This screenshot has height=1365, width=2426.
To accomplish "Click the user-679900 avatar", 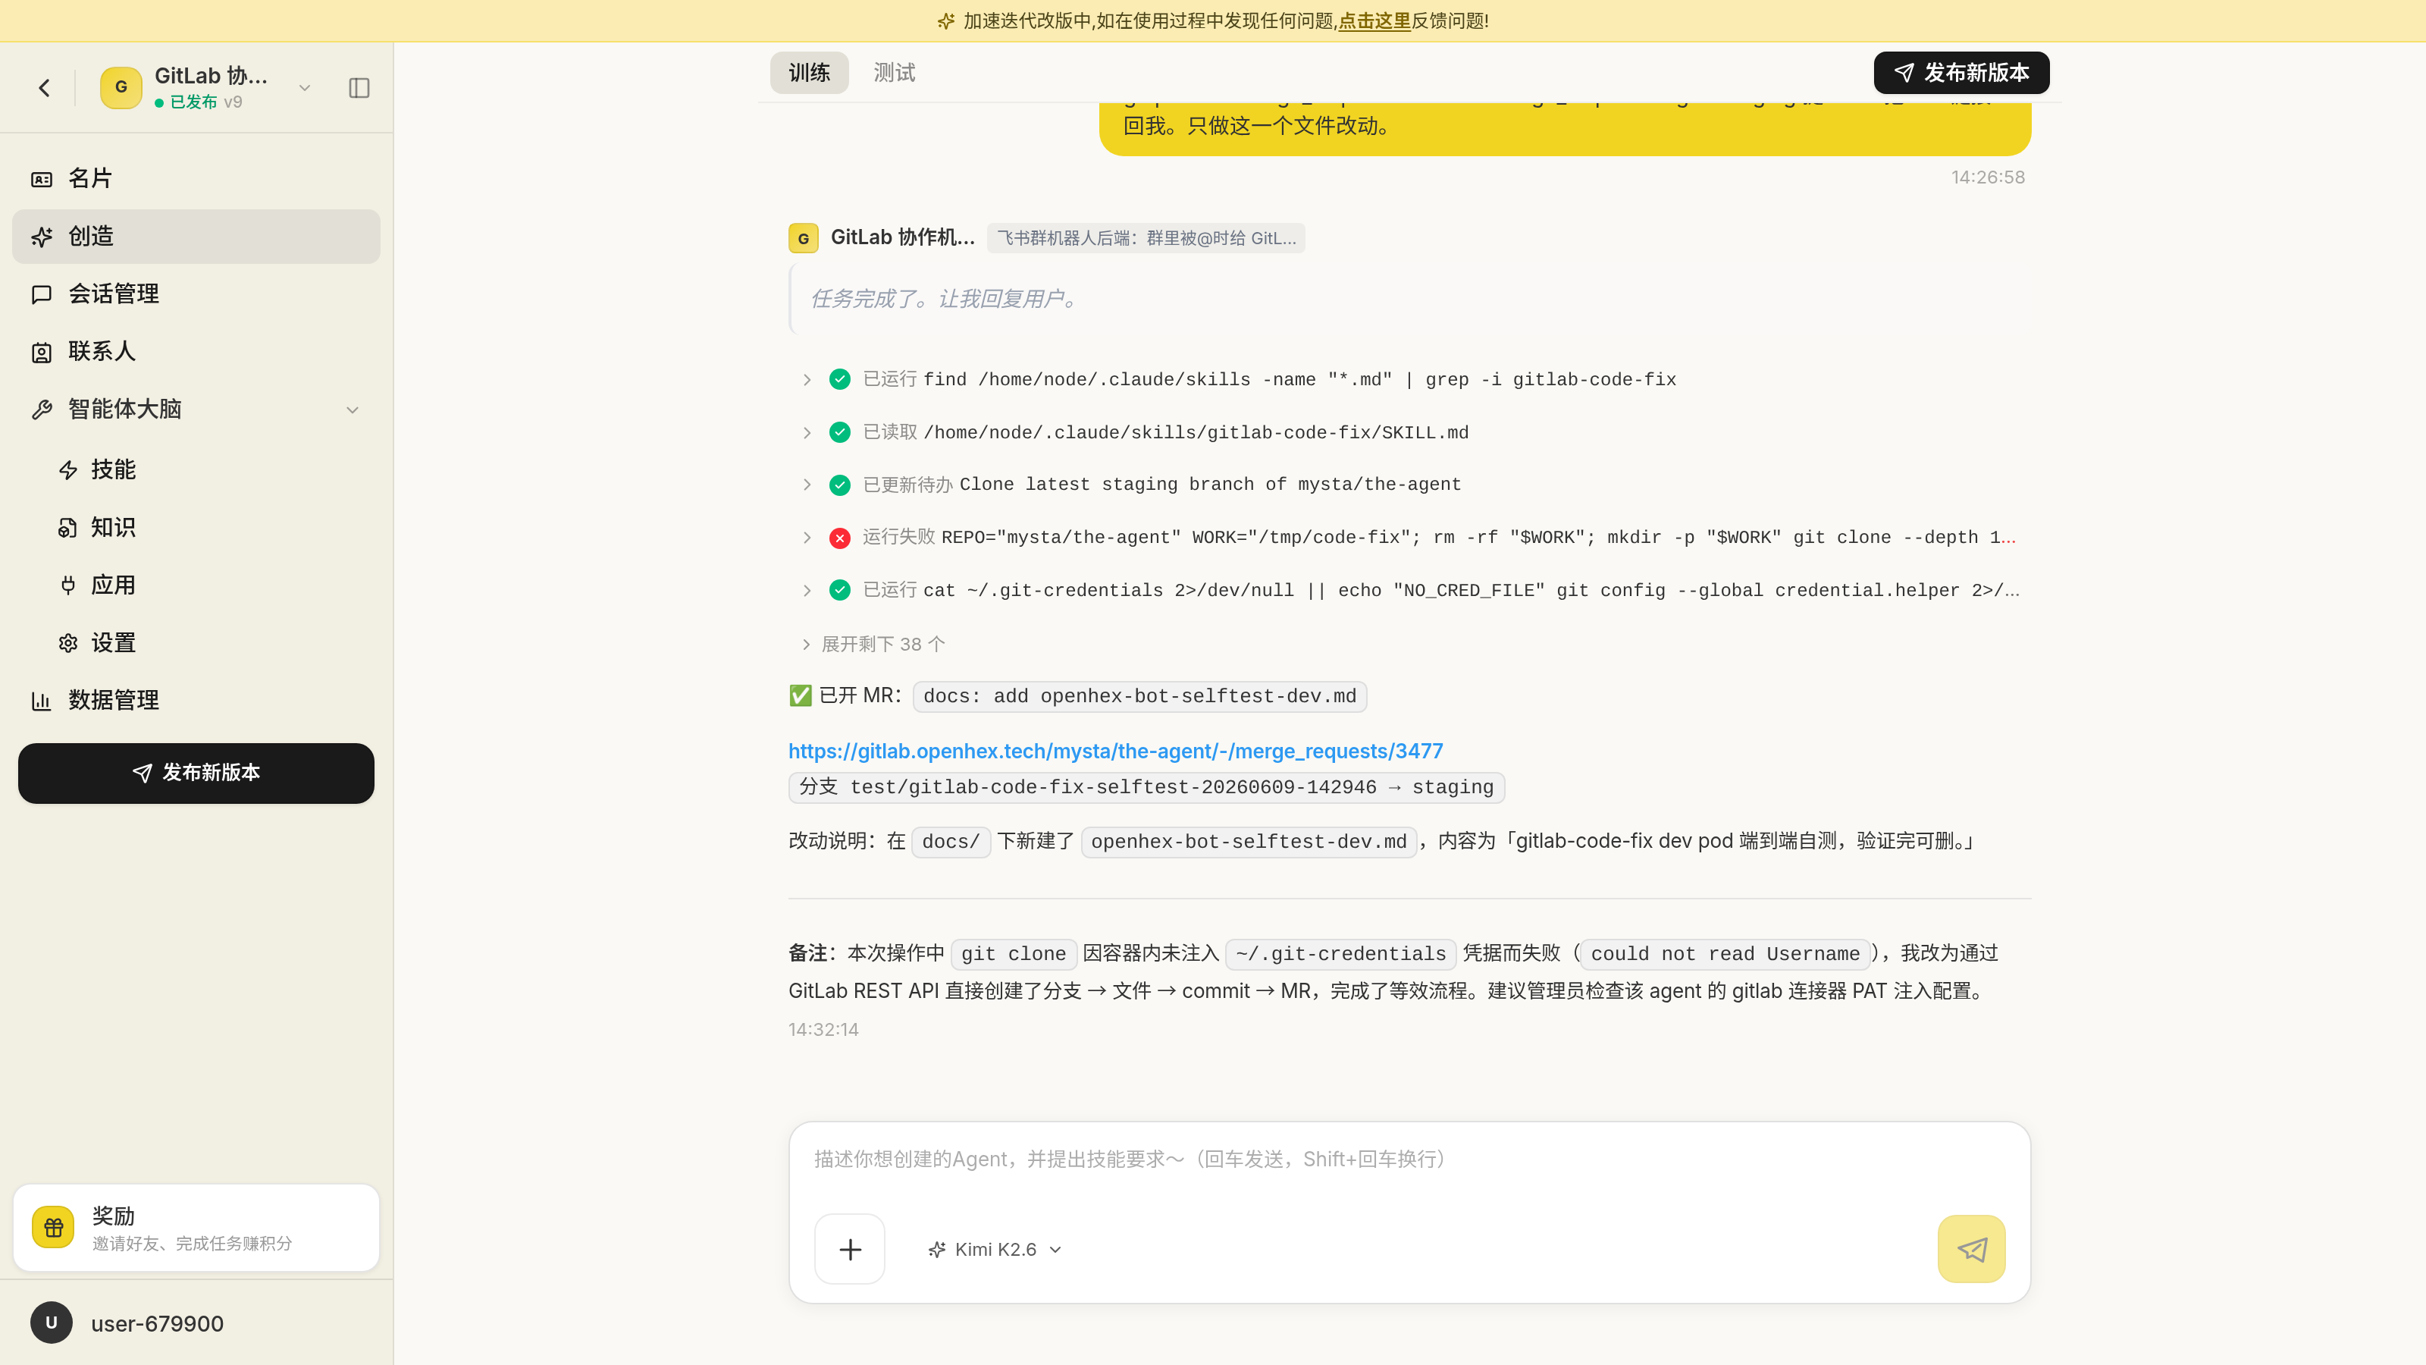I will click(51, 1323).
